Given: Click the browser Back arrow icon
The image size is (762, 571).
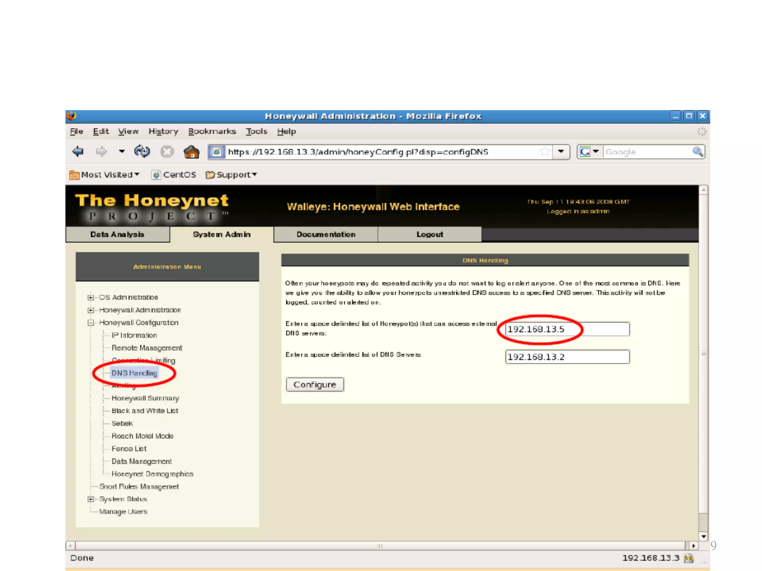Looking at the screenshot, I should [78, 152].
